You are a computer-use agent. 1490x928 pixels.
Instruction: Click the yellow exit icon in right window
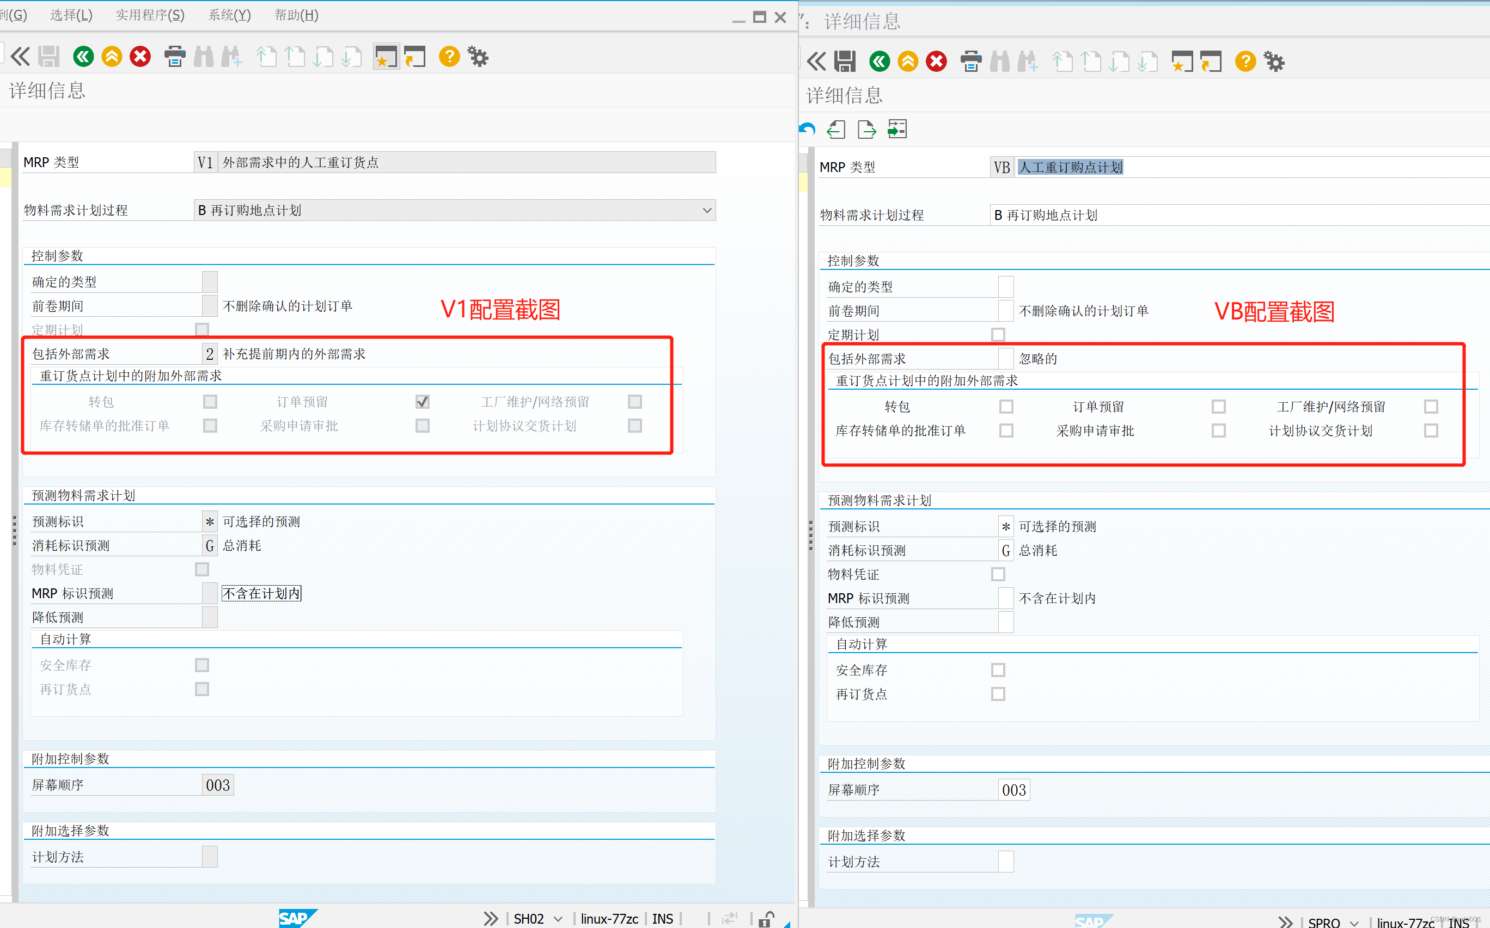coord(908,62)
